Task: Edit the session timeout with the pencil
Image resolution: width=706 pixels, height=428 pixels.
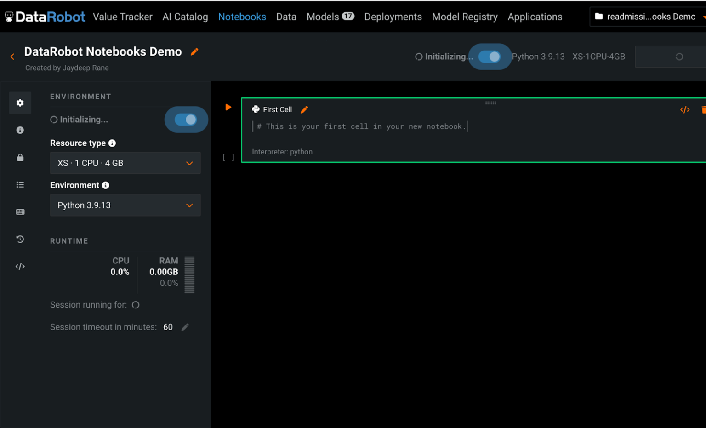Action: (185, 326)
